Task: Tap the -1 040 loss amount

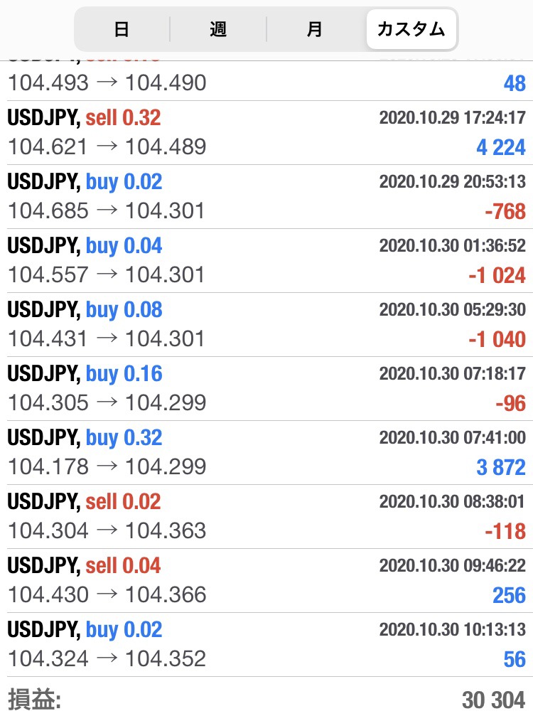Action: [x=497, y=339]
